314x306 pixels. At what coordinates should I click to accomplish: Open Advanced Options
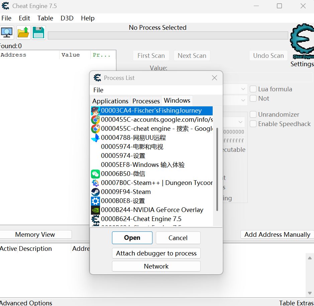pos(26,303)
